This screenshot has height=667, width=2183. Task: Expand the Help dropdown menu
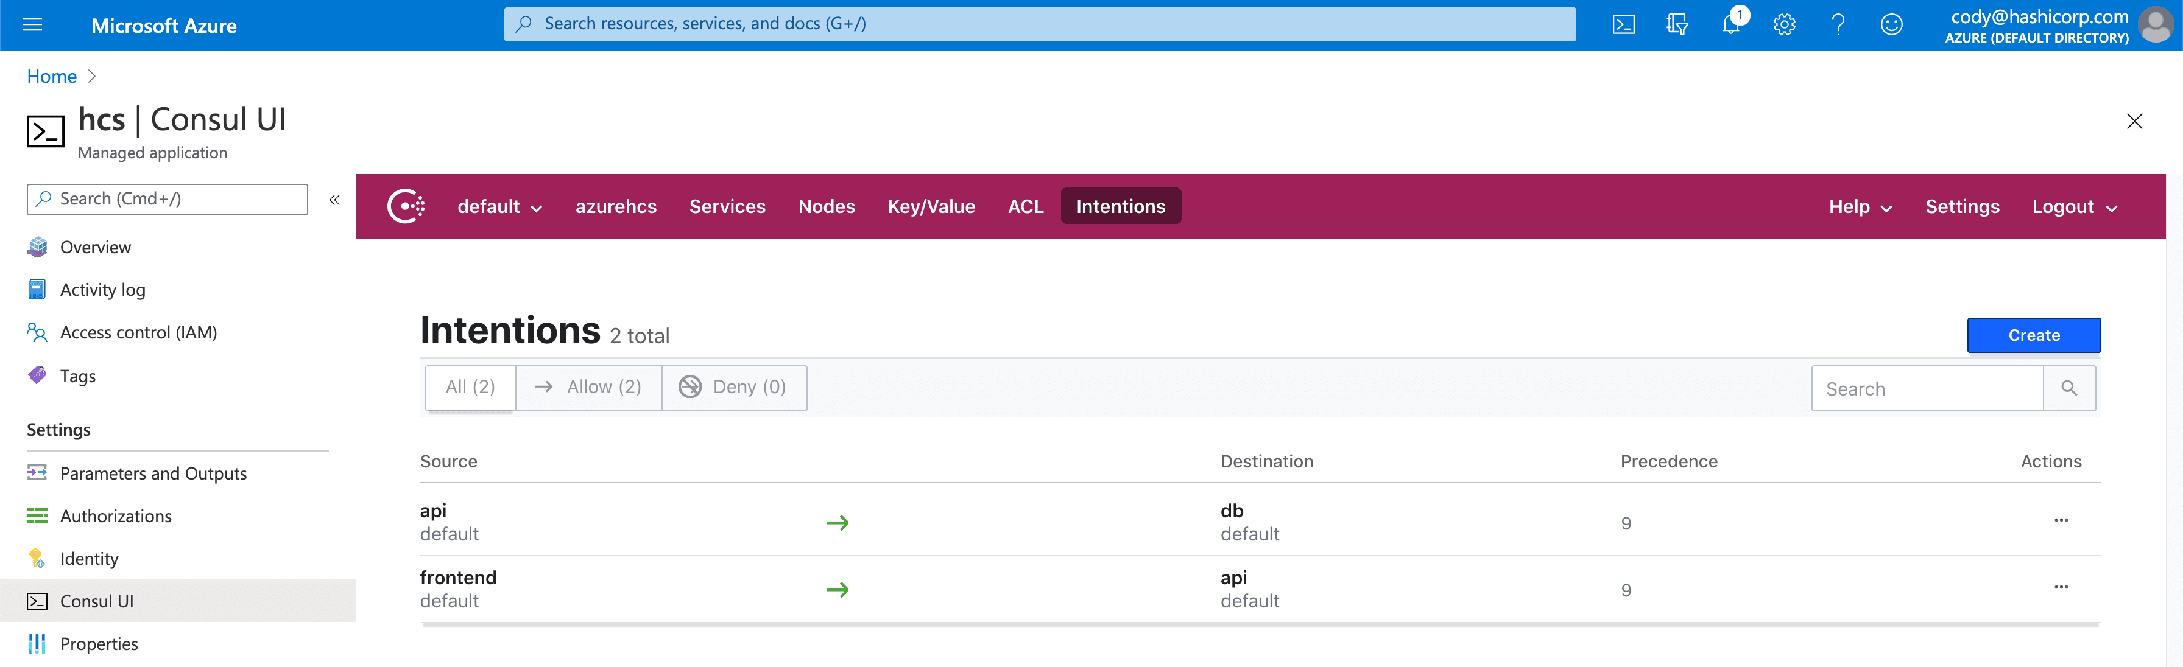pos(1860,206)
